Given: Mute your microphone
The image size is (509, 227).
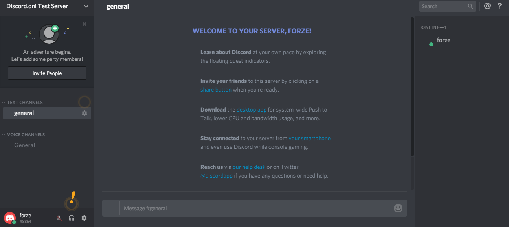Looking at the screenshot, I should click(x=59, y=218).
